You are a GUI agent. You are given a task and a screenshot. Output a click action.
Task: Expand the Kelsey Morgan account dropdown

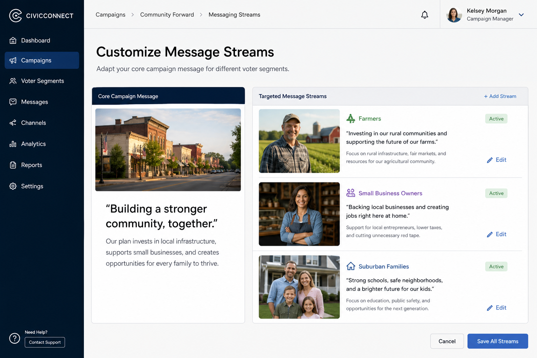(x=521, y=15)
